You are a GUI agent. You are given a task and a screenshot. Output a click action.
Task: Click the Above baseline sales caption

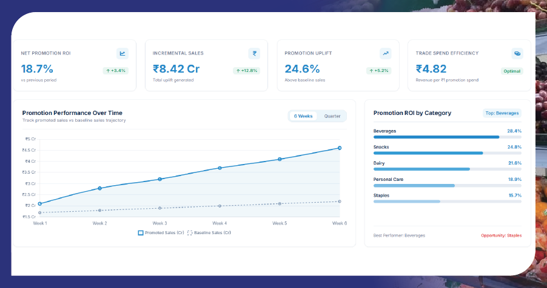[x=305, y=80]
